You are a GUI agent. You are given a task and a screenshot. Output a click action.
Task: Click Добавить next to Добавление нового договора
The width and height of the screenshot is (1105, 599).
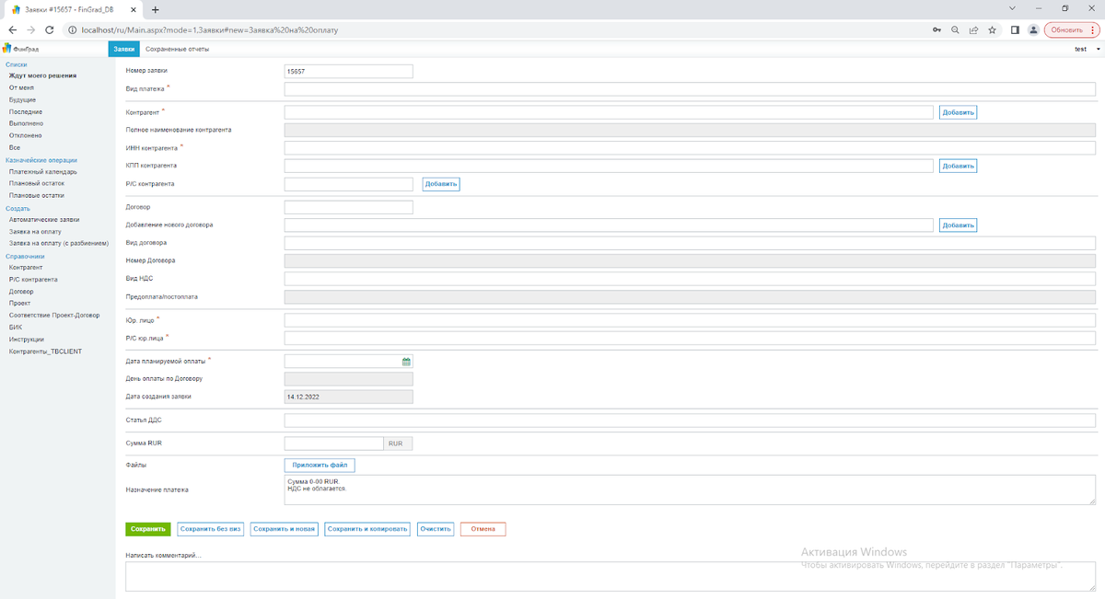958,225
